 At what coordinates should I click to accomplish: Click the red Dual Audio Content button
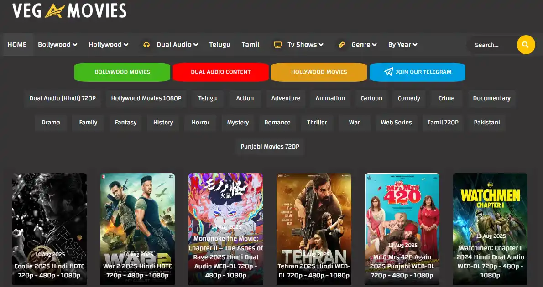[220, 72]
